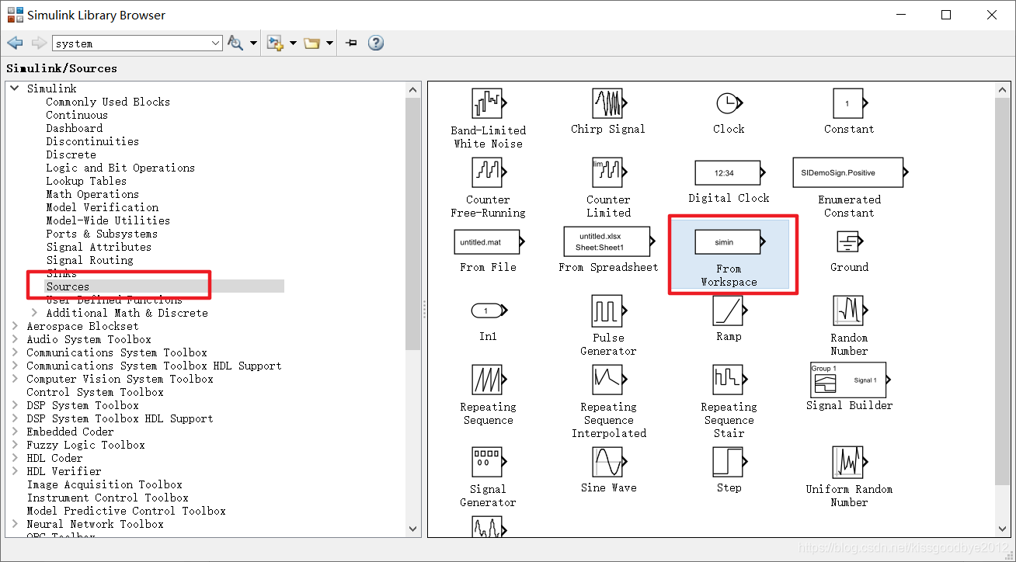Image resolution: width=1016 pixels, height=562 pixels.
Task: Click the library tree vertical scrollbar
Action: [412, 225]
